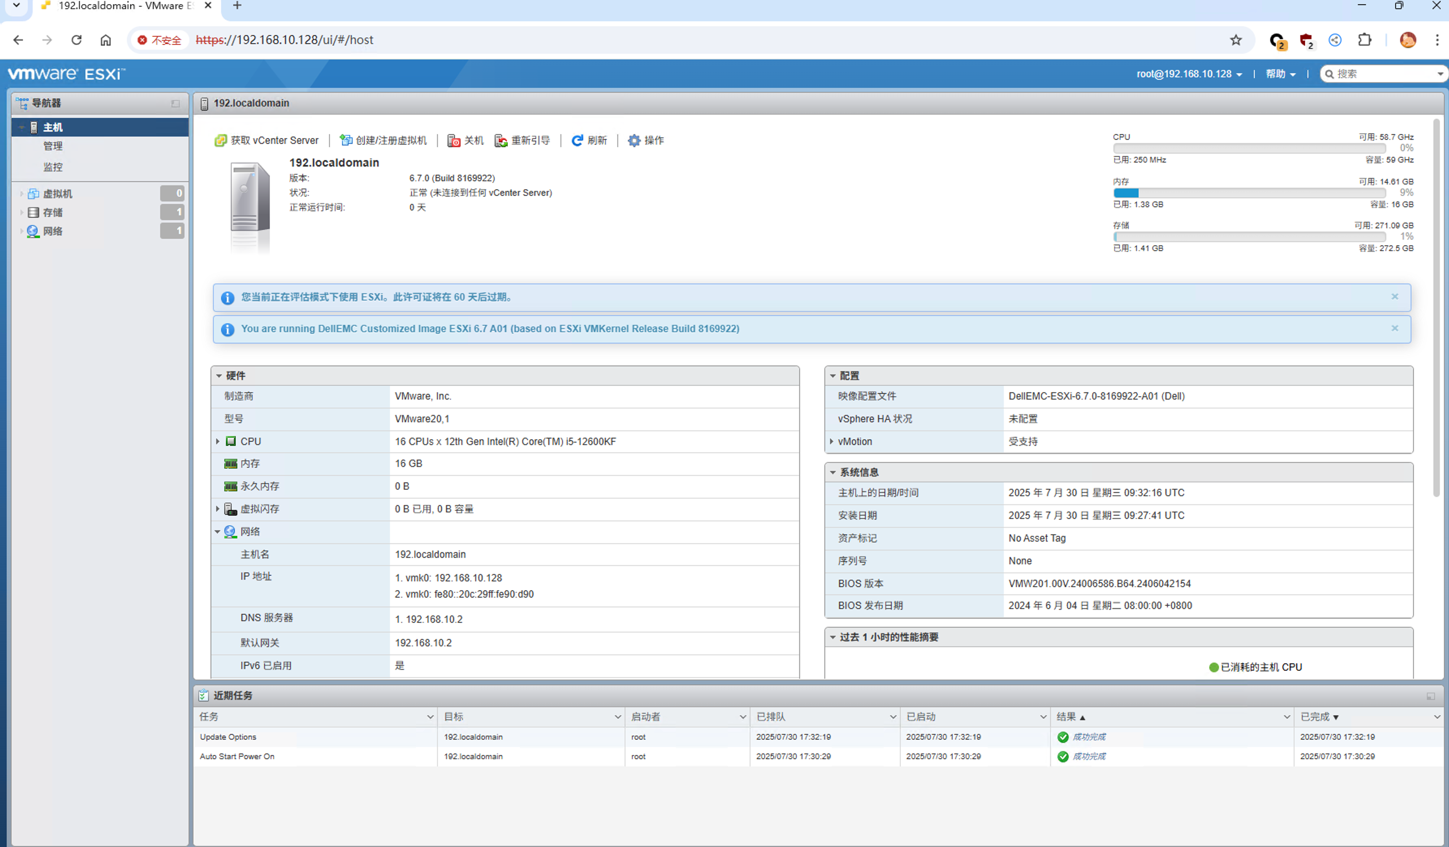Click the vmware ESXi logo
The width and height of the screenshot is (1449, 847).
66,74
